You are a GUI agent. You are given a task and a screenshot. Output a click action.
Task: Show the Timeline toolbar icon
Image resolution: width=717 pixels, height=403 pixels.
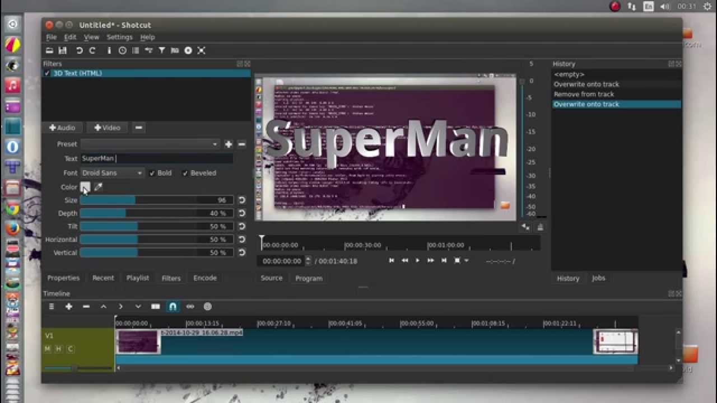[x=148, y=50]
